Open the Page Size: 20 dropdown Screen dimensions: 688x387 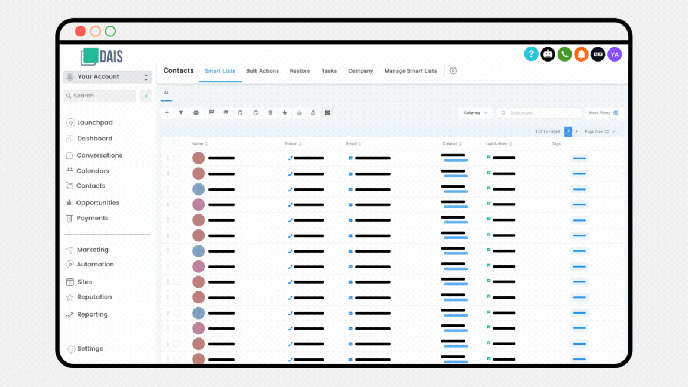(x=600, y=131)
